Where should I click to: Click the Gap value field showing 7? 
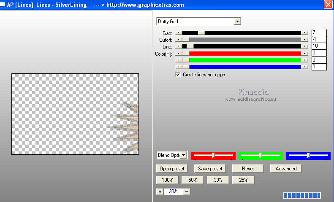[319, 32]
